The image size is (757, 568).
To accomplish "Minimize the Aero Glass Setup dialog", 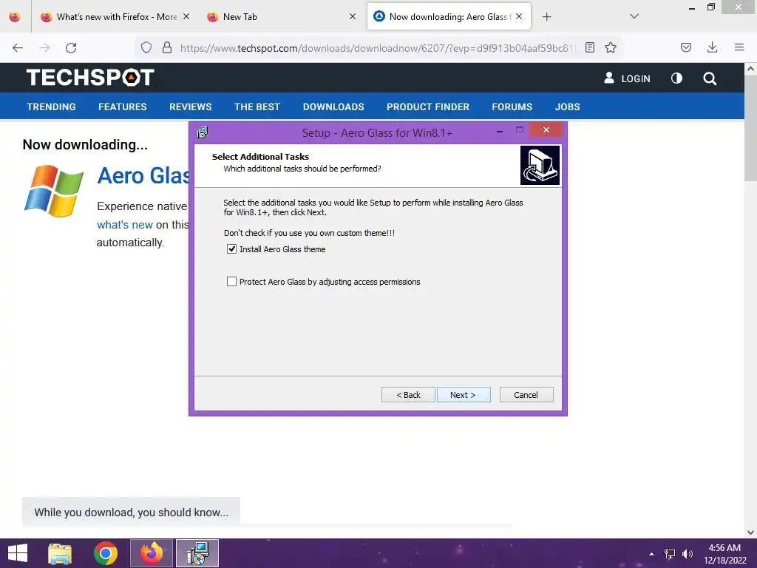I will tap(500, 130).
